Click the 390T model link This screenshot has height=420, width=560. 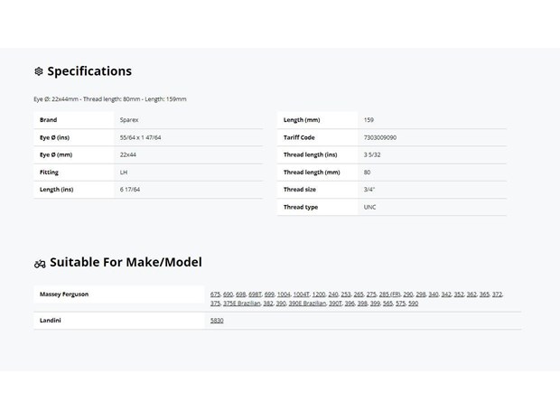tap(335, 303)
